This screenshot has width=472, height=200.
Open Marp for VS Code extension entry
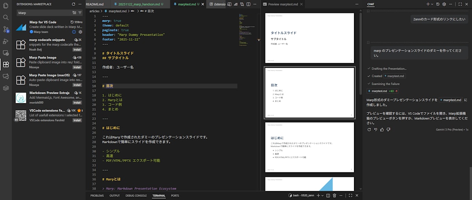point(49,27)
